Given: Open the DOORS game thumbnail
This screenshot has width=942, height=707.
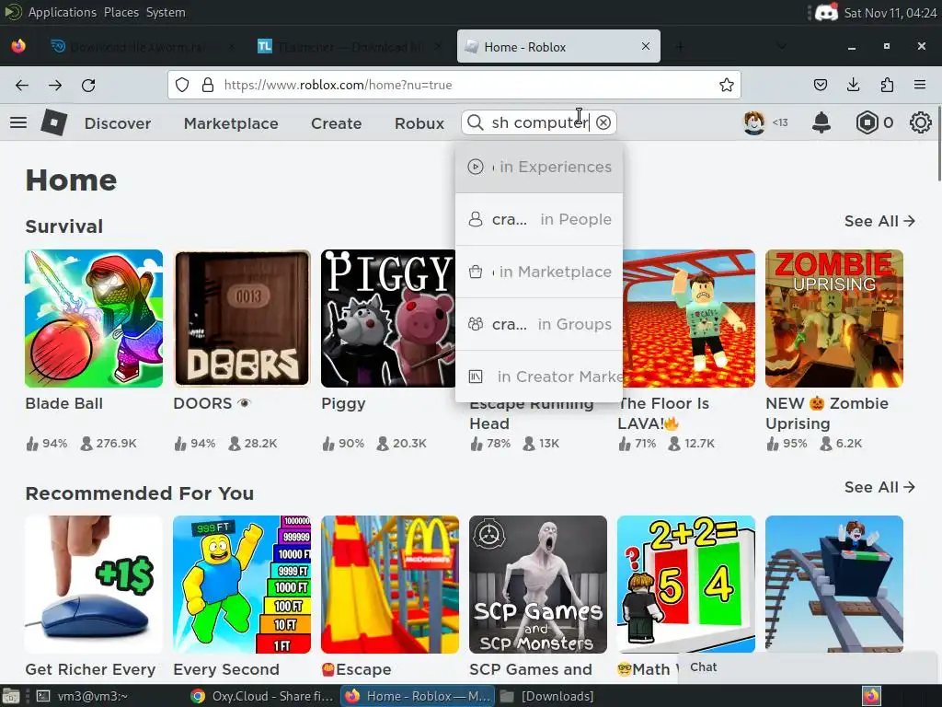Looking at the screenshot, I should 242,319.
